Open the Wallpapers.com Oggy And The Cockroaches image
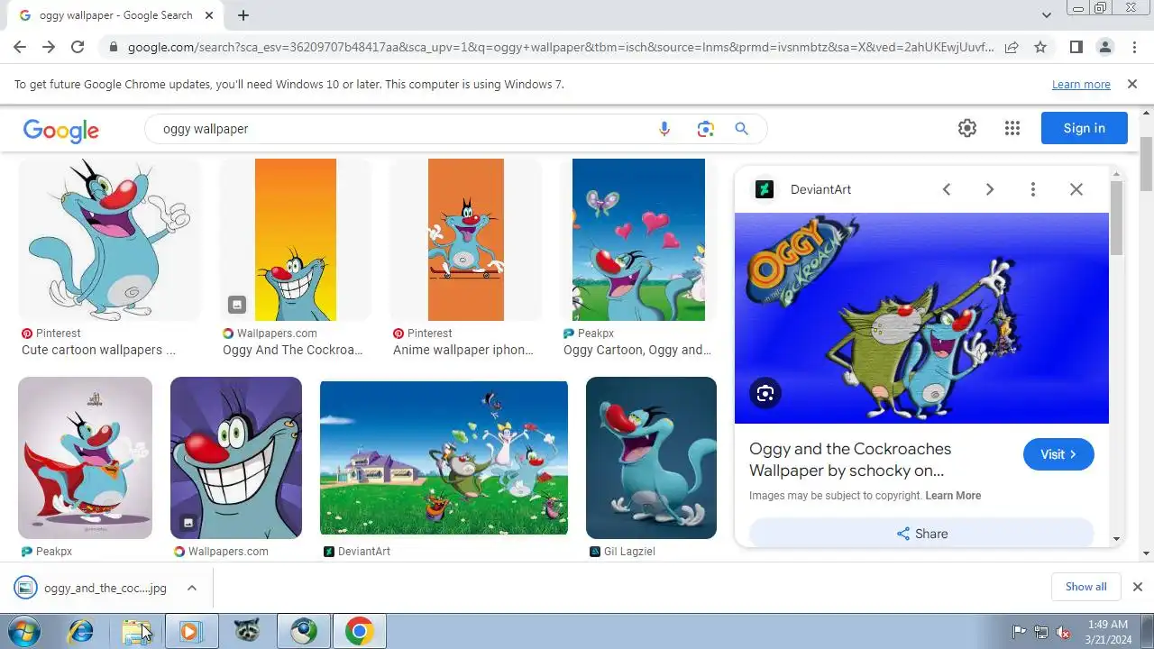The width and height of the screenshot is (1154, 649). (296, 240)
